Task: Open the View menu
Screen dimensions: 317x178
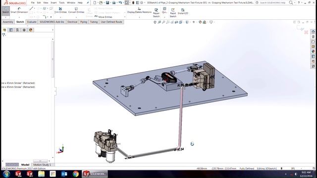Action: pos(46,2)
